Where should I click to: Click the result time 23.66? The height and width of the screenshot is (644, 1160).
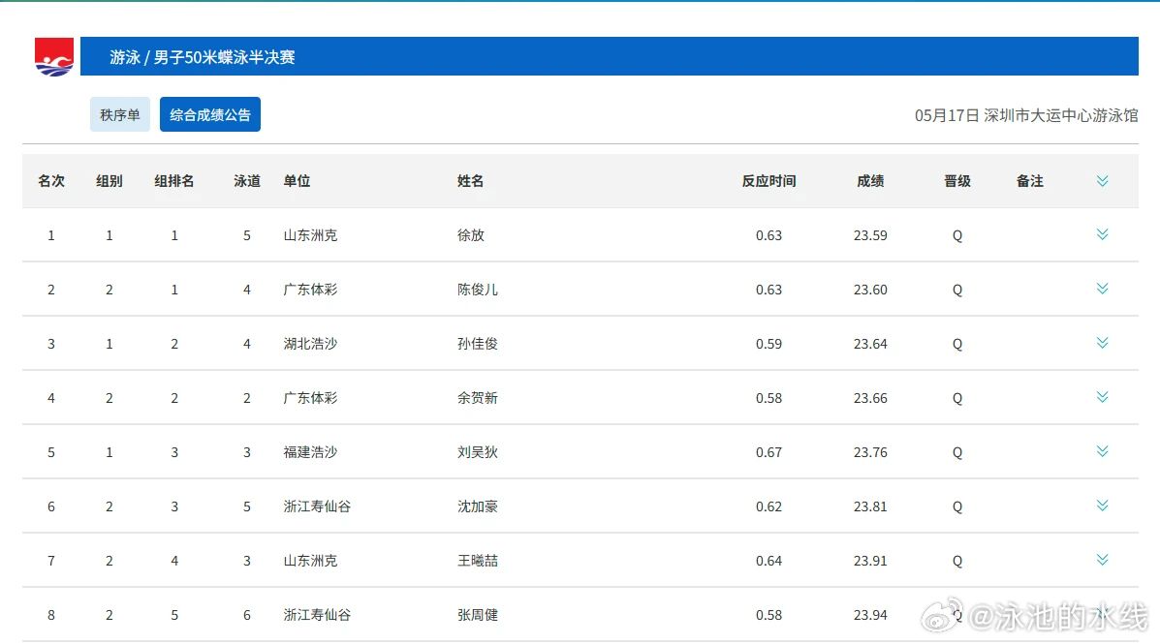tap(871, 398)
